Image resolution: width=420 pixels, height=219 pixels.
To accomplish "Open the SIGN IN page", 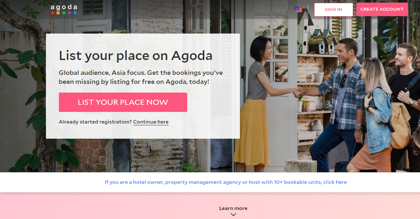I will point(333,10).
